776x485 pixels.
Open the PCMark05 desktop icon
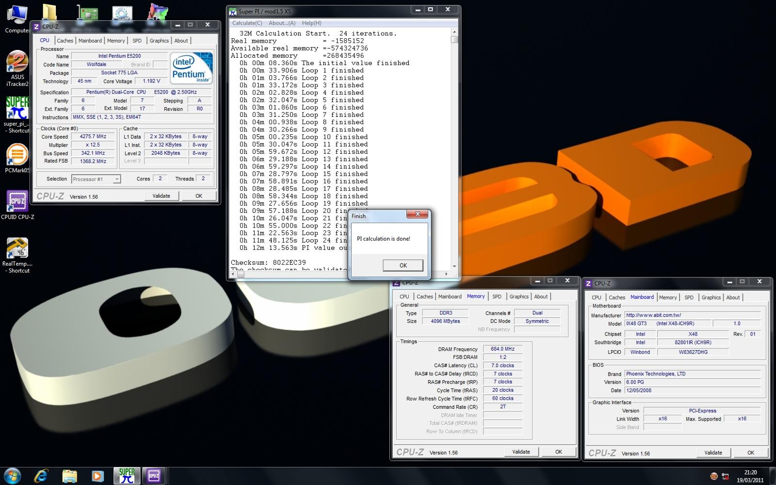(x=17, y=159)
